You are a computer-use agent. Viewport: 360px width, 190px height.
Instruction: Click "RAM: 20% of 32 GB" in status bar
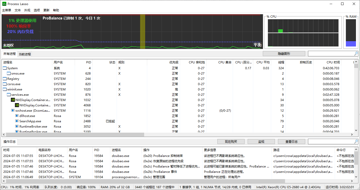tap(115, 187)
